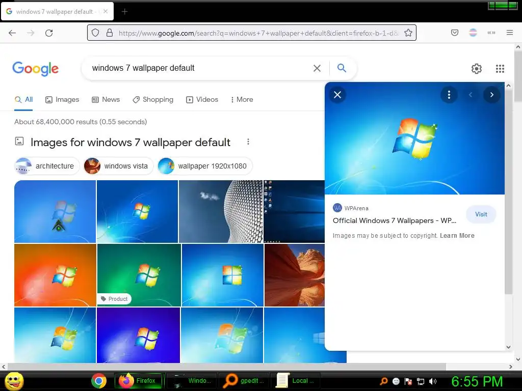522x391 pixels.
Task: Open the purple Windows 7 wallpaper thumbnail
Action: pyautogui.click(x=138, y=335)
